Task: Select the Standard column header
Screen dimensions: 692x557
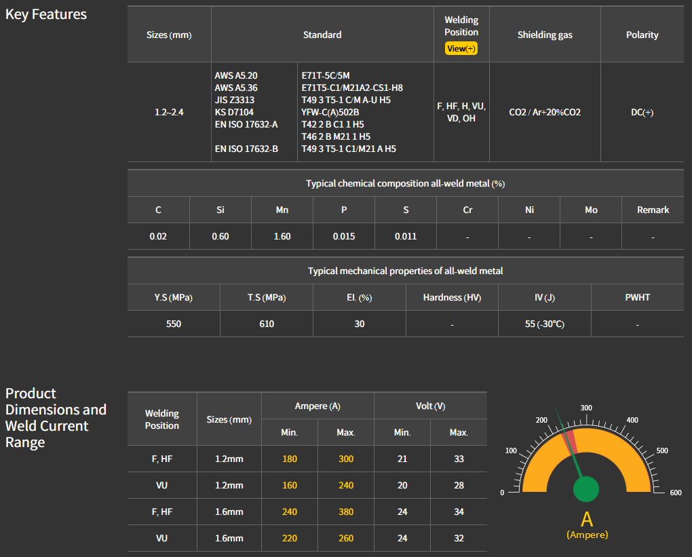Action: pyautogui.click(x=322, y=35)
